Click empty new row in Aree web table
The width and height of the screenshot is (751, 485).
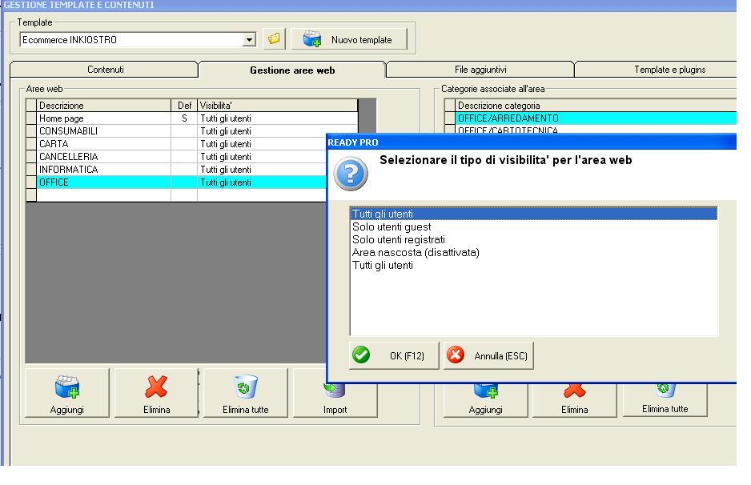(176, 194)
